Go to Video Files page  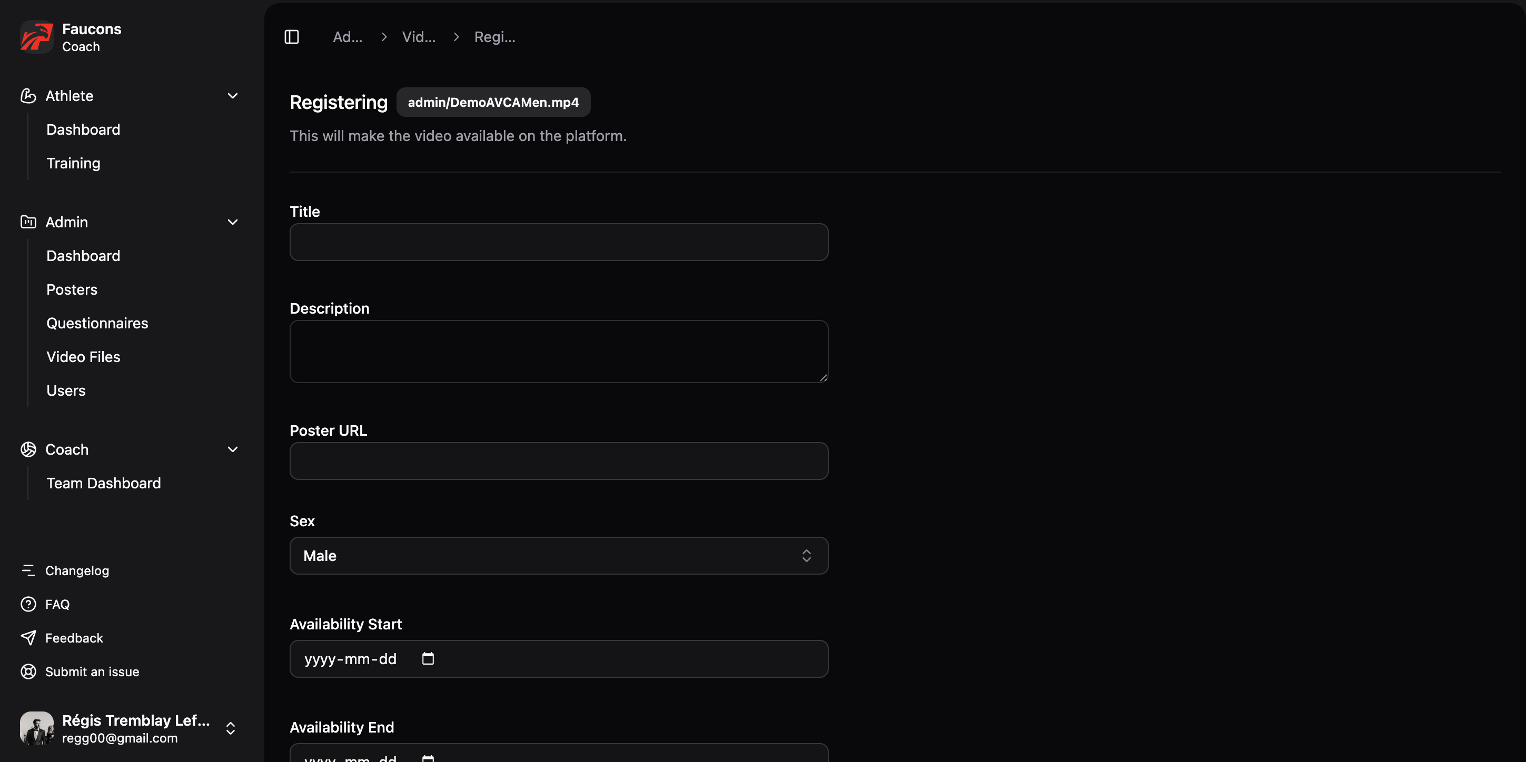(83, 356)
